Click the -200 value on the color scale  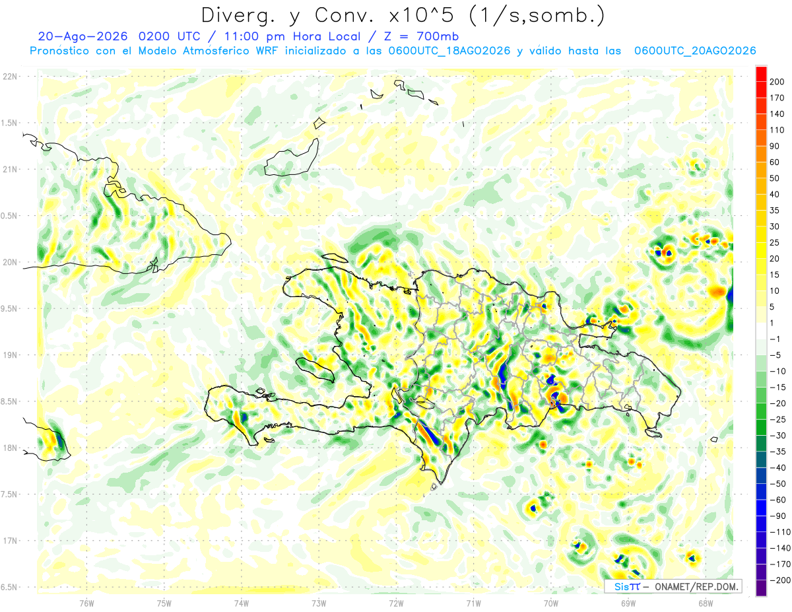779,580
